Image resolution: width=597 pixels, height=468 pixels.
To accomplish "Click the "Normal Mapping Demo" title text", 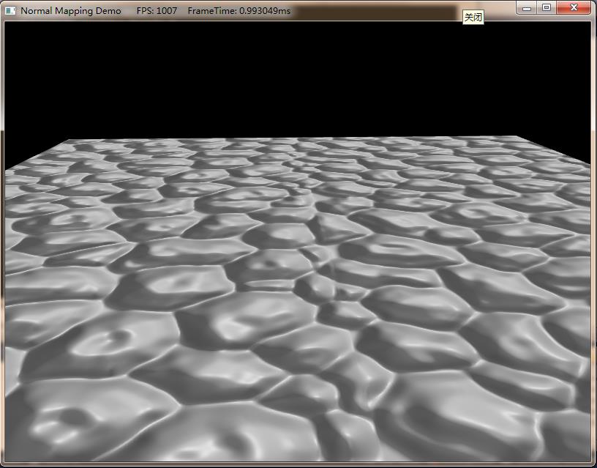I will (71, 11).
